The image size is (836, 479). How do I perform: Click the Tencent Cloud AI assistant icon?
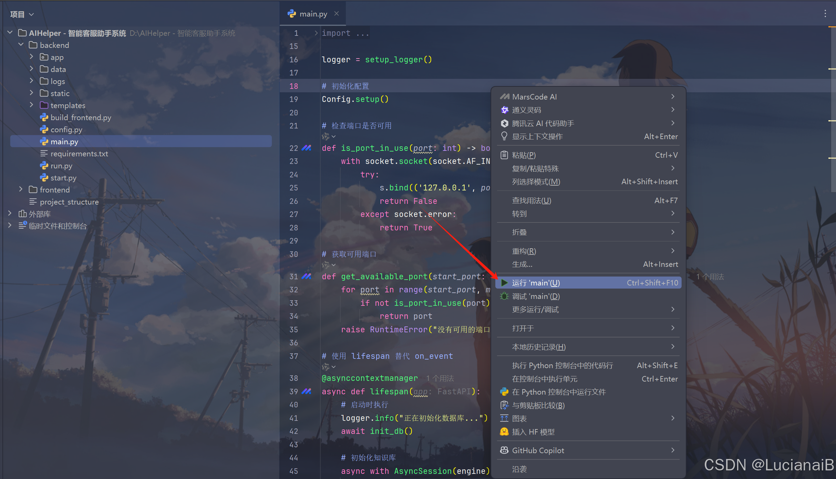pyautogui.click(x=504, y=123)
